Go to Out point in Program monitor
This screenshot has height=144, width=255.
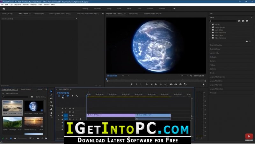pyautogui.click(x=165, y=84)
